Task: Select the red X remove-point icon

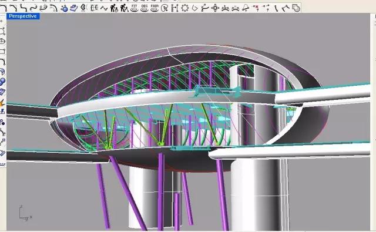Action: 256,8
